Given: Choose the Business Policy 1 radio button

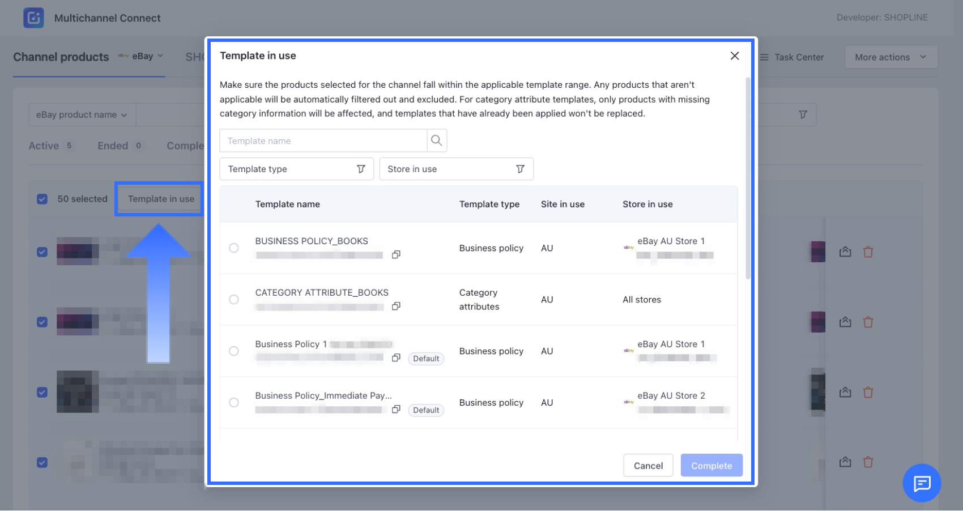Looking at the screenshot, I should 234,351.
